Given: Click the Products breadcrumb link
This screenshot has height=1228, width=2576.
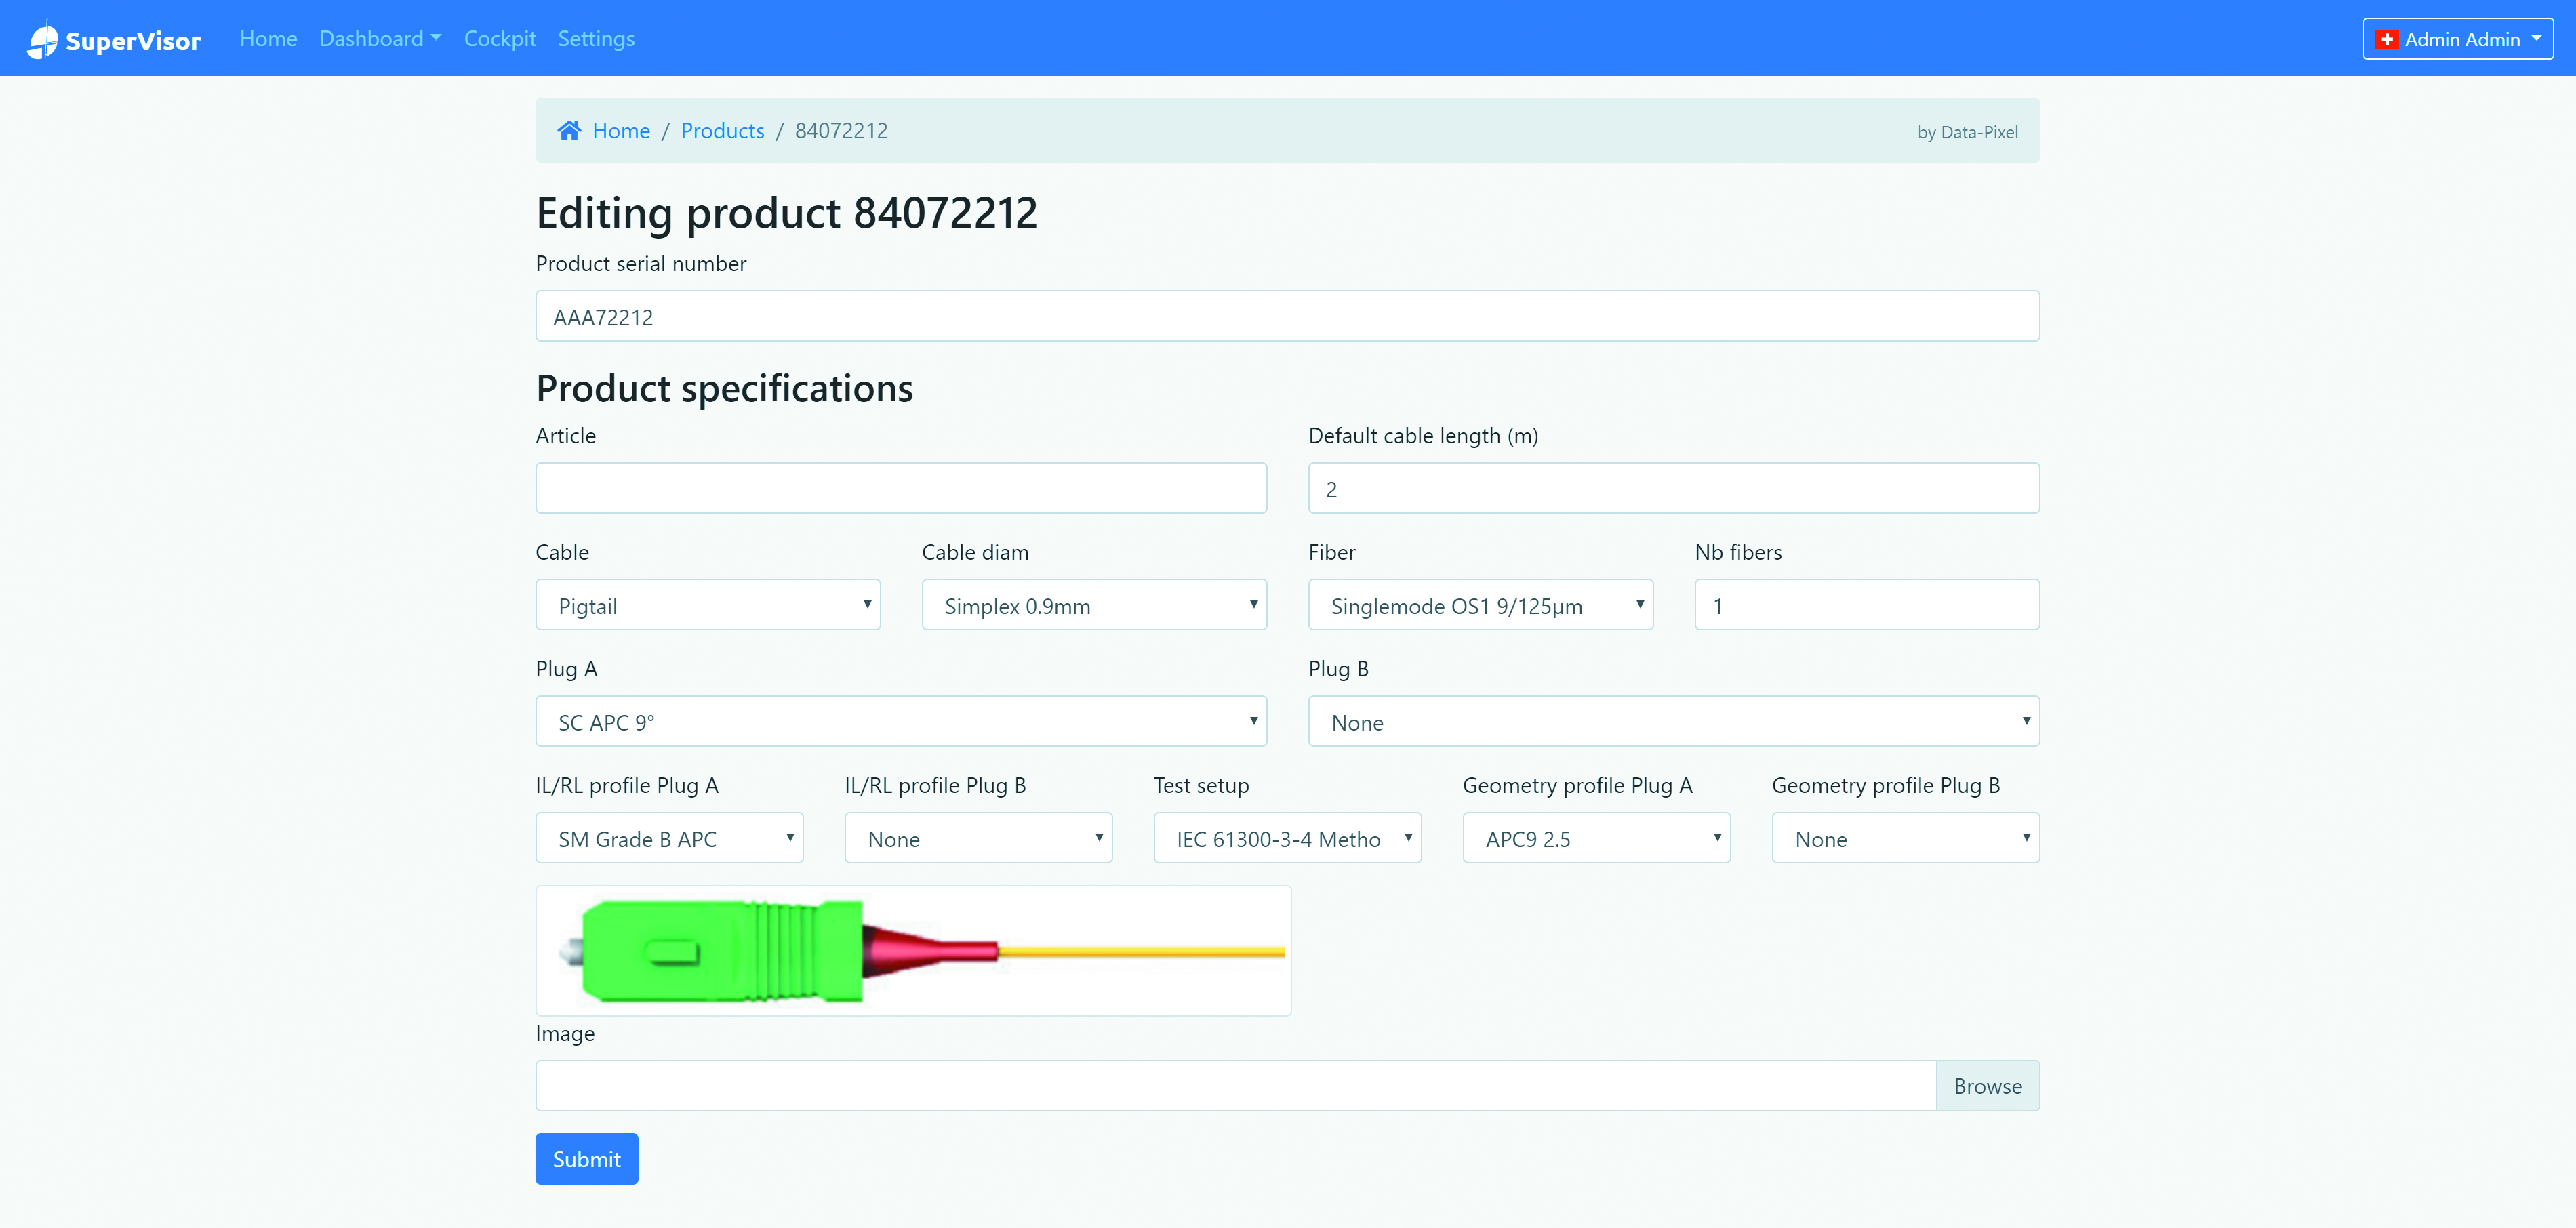Looking at the screenshot, I should click(722, 131).
